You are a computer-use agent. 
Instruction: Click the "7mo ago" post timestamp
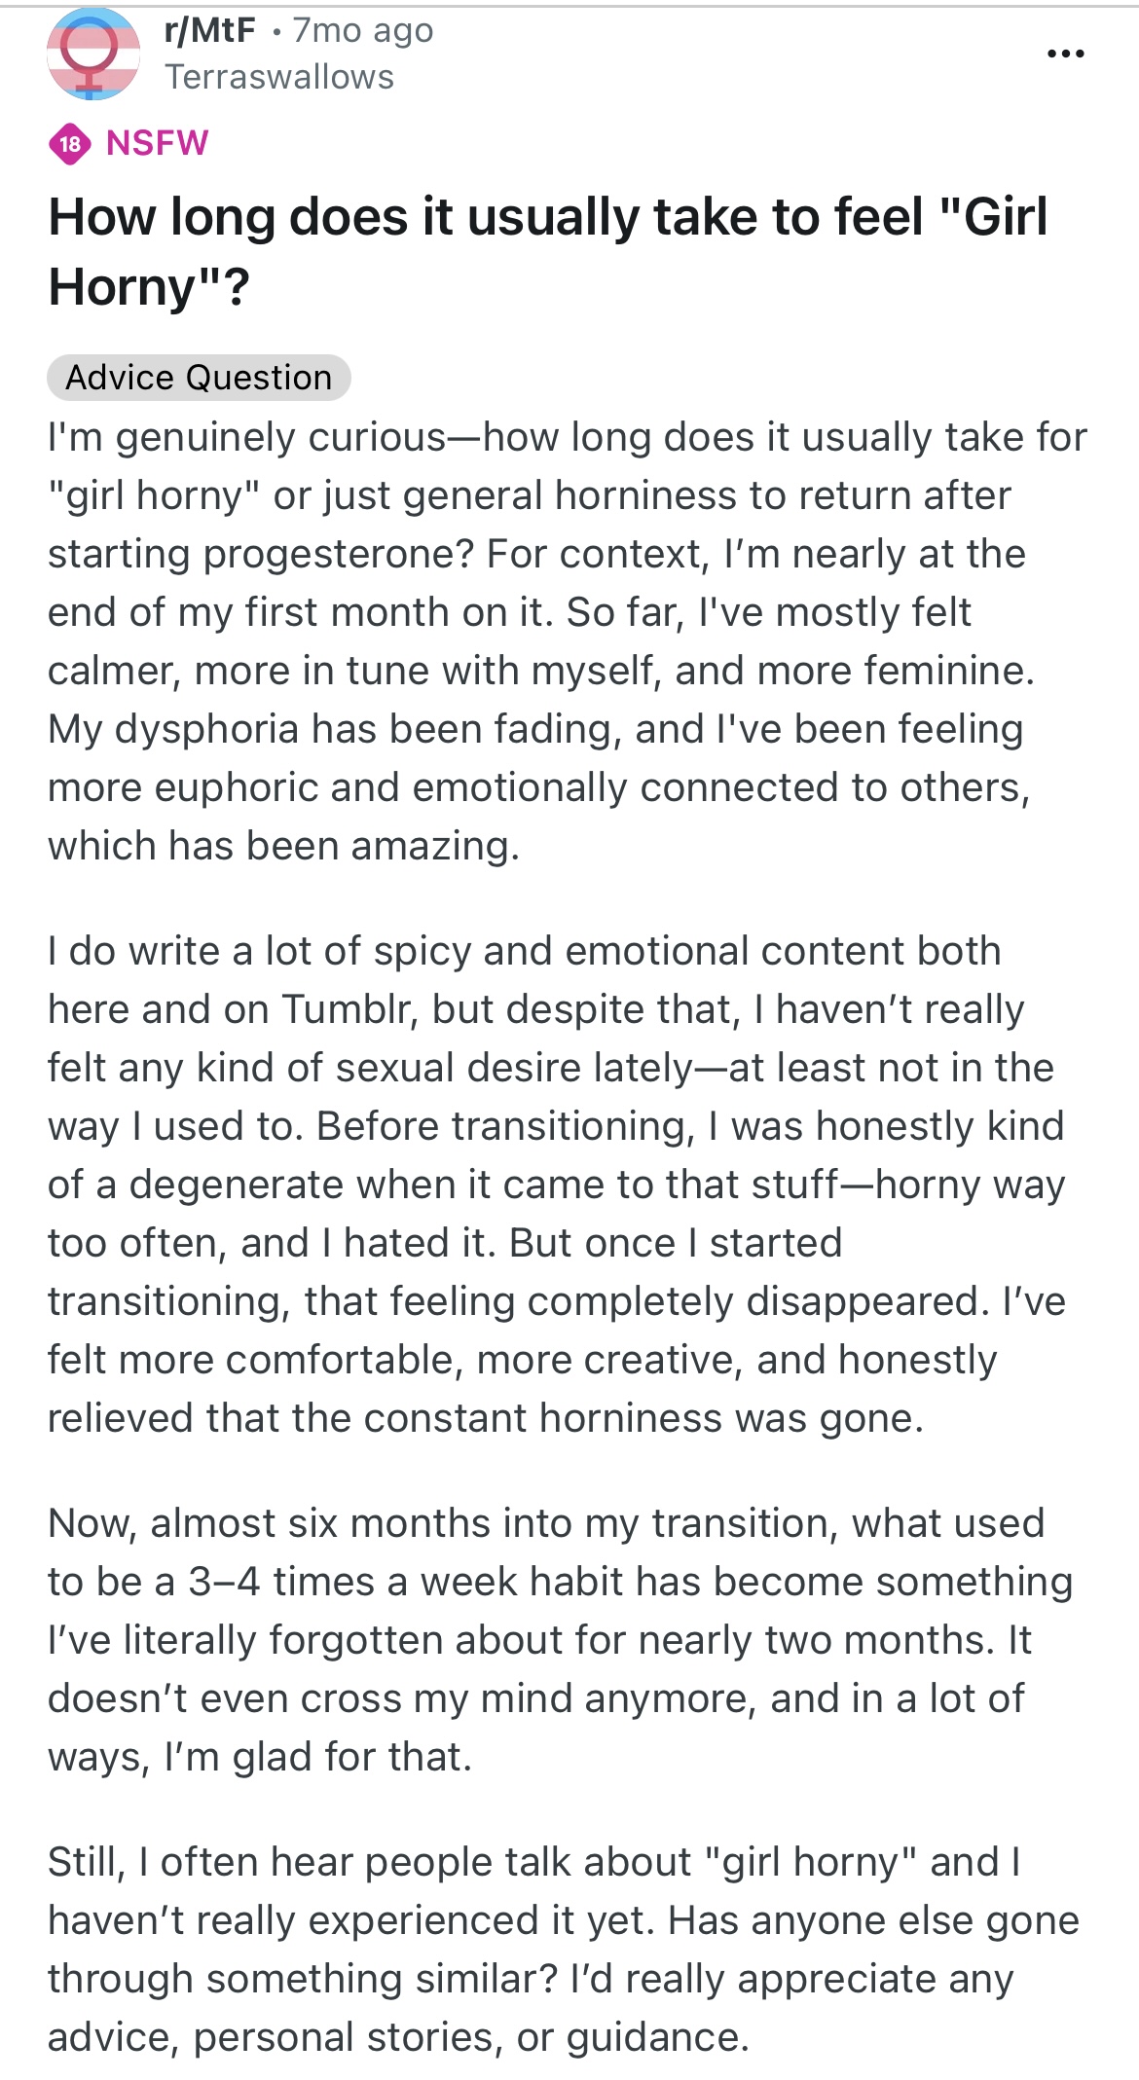363,31
